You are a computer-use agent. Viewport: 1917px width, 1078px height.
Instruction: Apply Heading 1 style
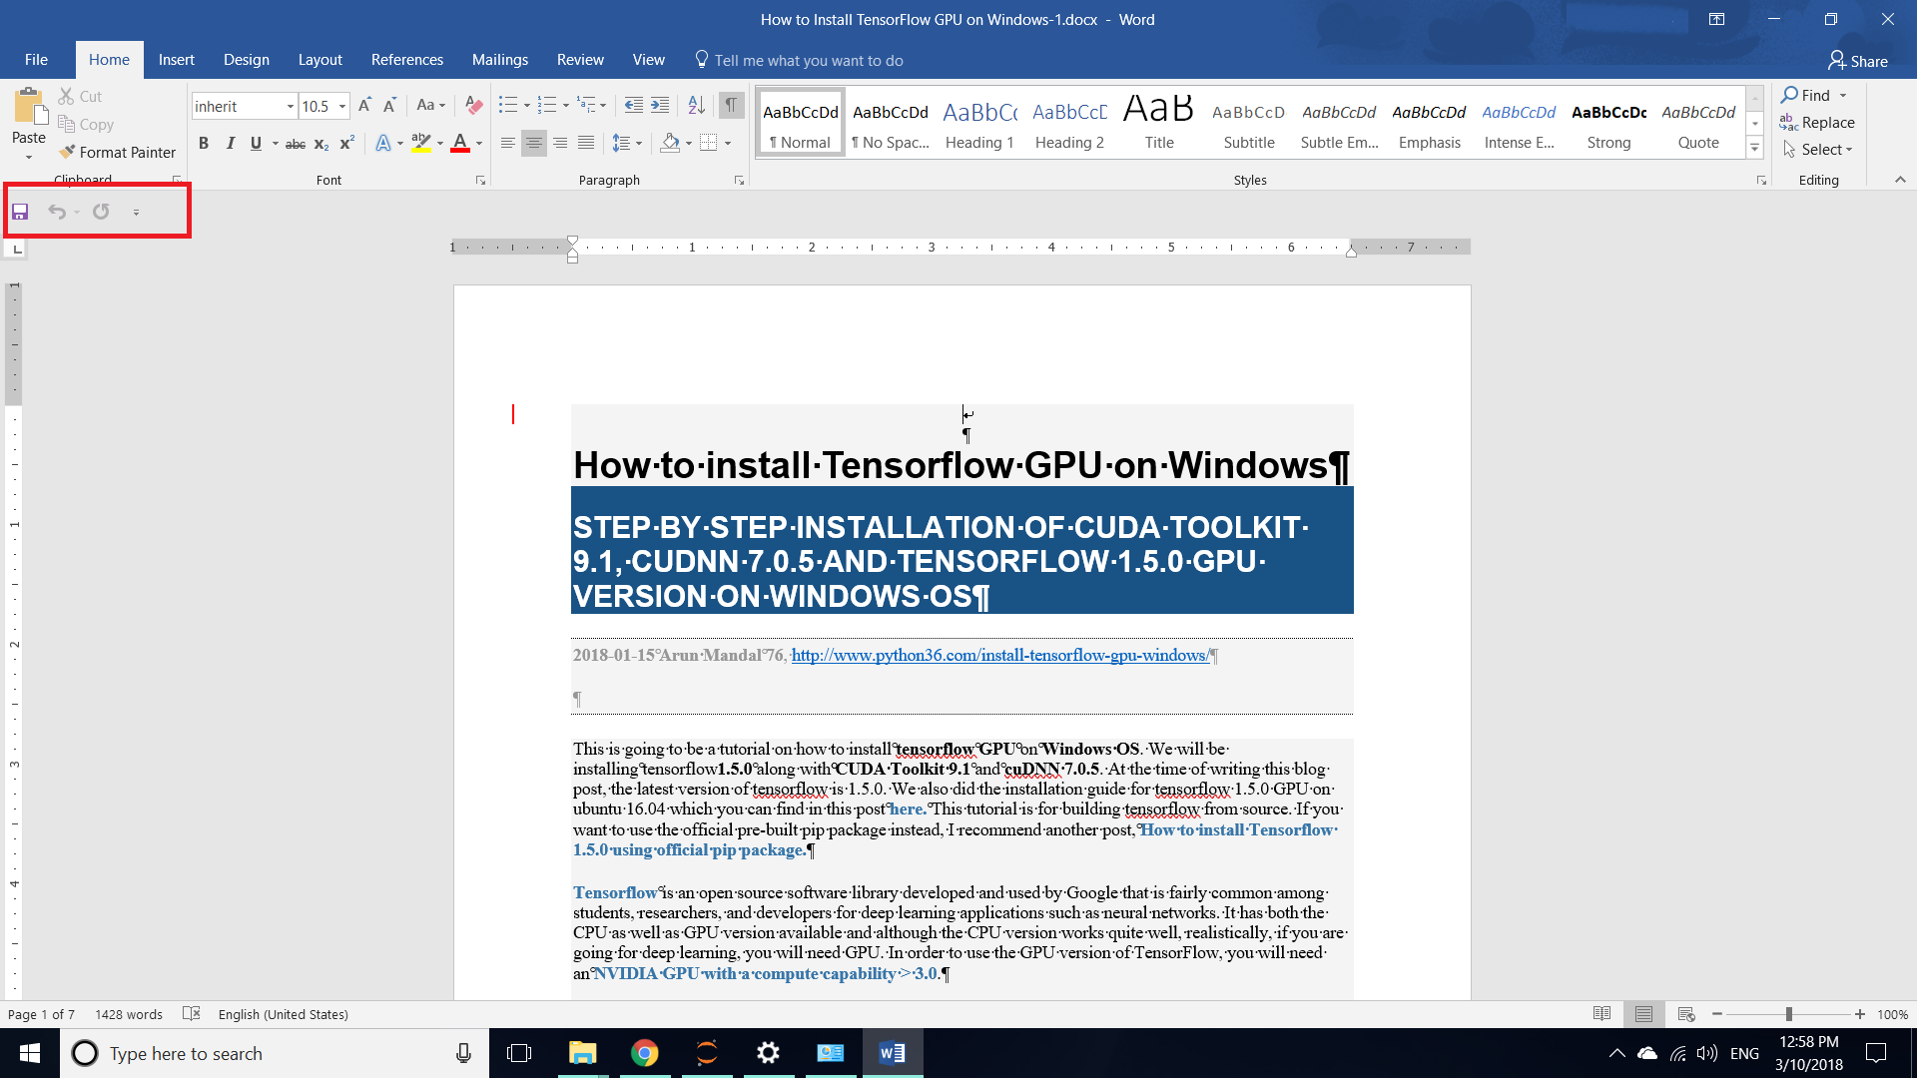coord(979,123)
